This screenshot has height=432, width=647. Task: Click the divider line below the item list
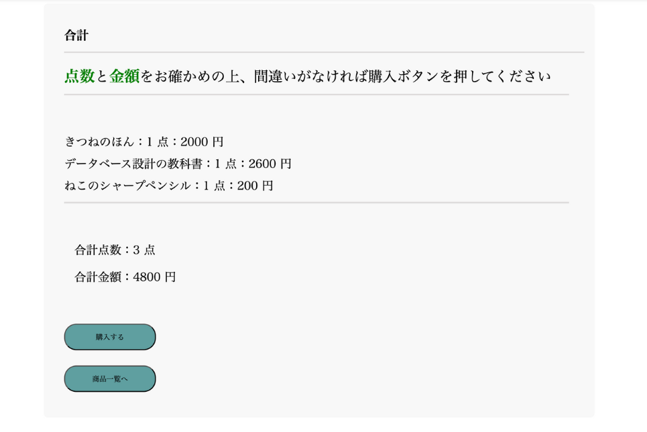(x=316, y=202)
